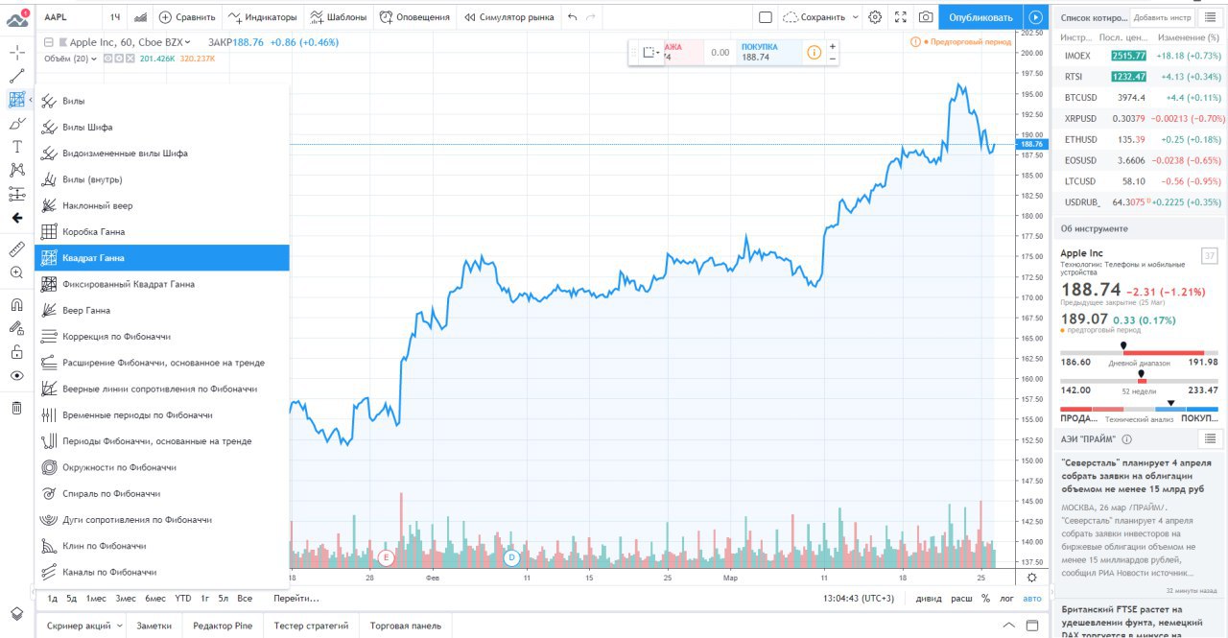The width and height of the screenshot is (1228, 638).
Task: Collapse the chart legend minus box
Action: [48, 42]
